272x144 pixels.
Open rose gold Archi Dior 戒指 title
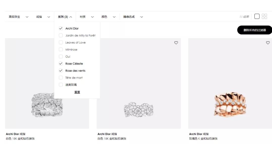pos(199,134)
